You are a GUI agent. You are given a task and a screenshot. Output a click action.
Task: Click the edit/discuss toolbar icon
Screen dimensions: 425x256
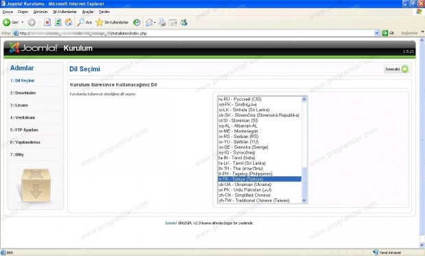coord(173,23)
